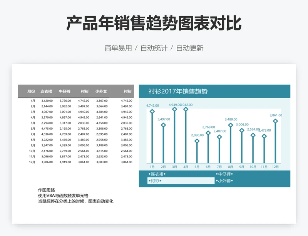Click the 8月 diamond marker 3,489.00
This screenshot has width=308, height=236.
tap(231, 125)
